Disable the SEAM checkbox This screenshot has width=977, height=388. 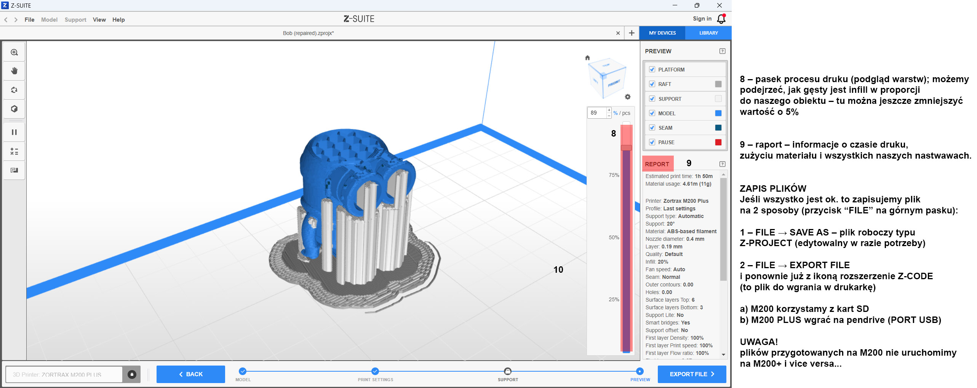click(652, 127)
